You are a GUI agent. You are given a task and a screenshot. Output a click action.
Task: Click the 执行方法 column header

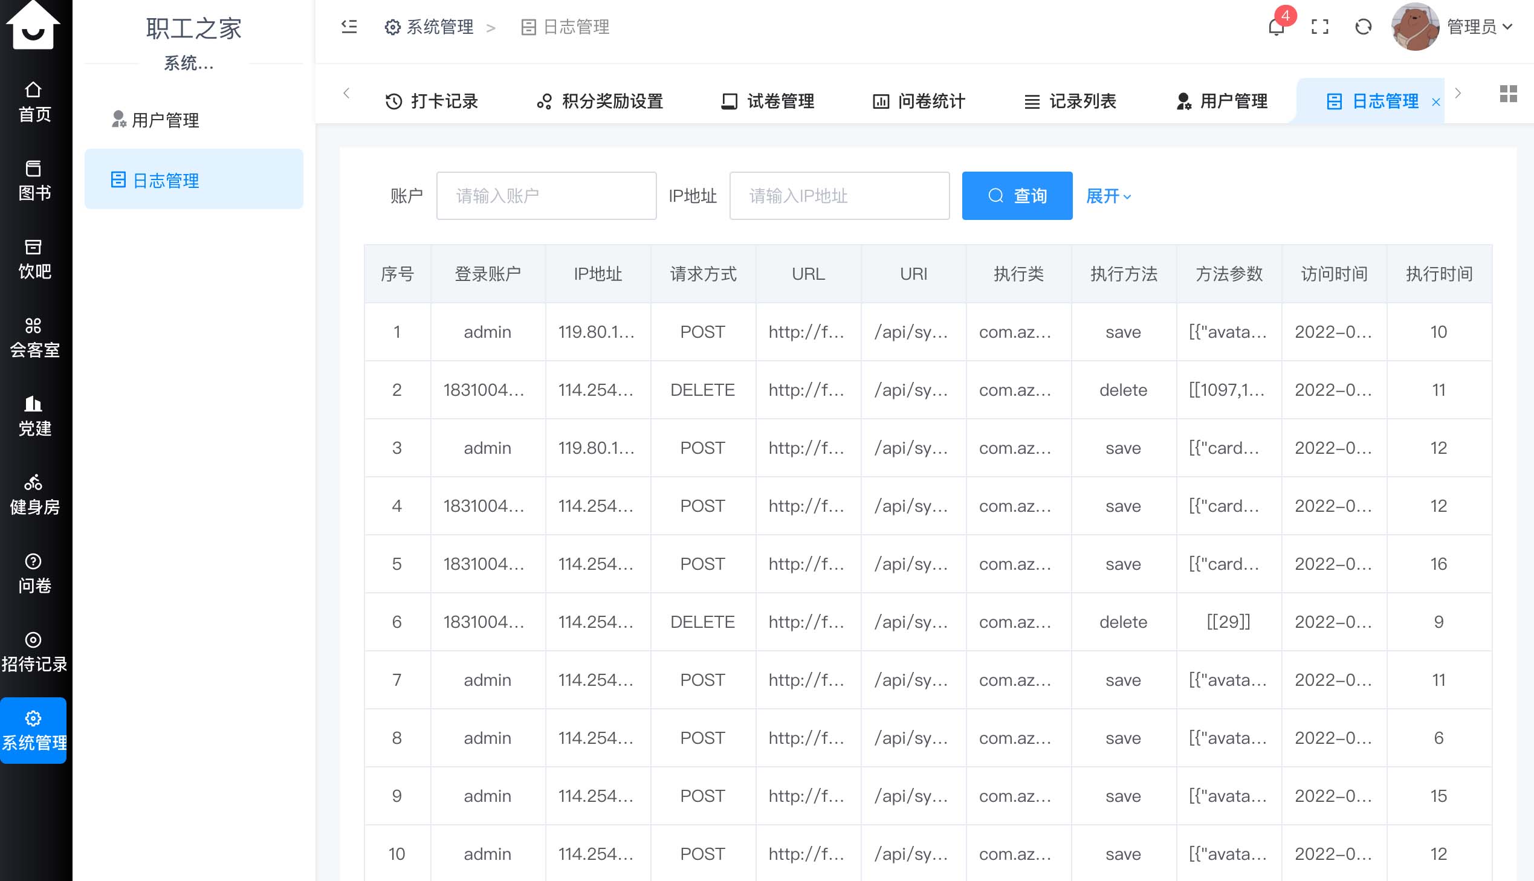click(1124, 274)
